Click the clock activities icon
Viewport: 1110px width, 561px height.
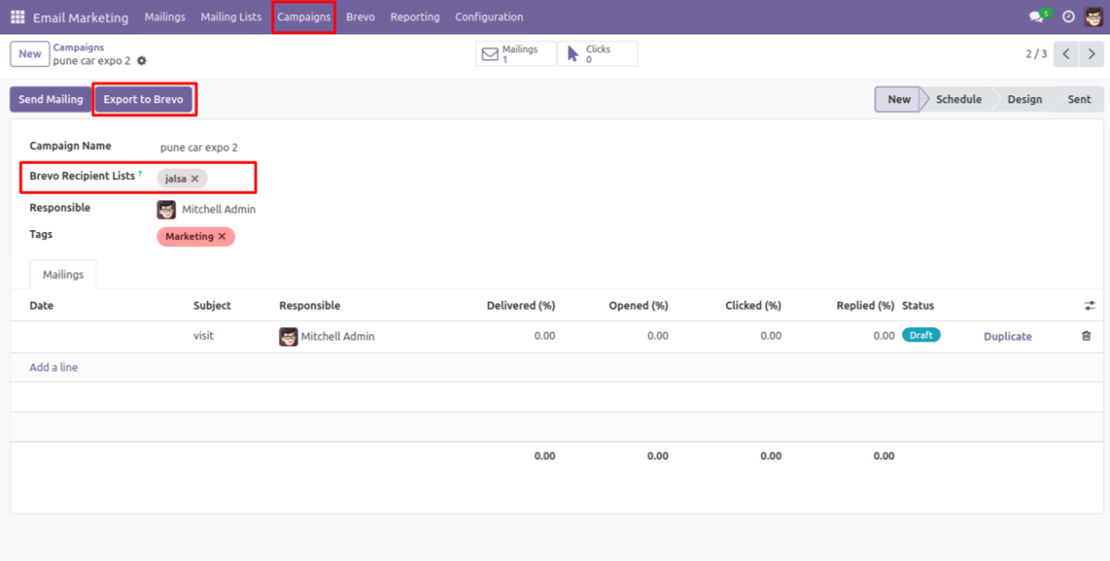(1069, 17)
